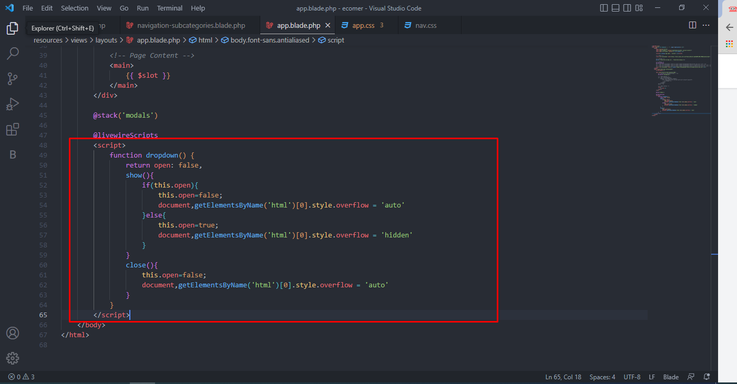Toggle the Primary Side Bar layout button
The height and width of the screenshot is (384, 737).
pos(604,8)
